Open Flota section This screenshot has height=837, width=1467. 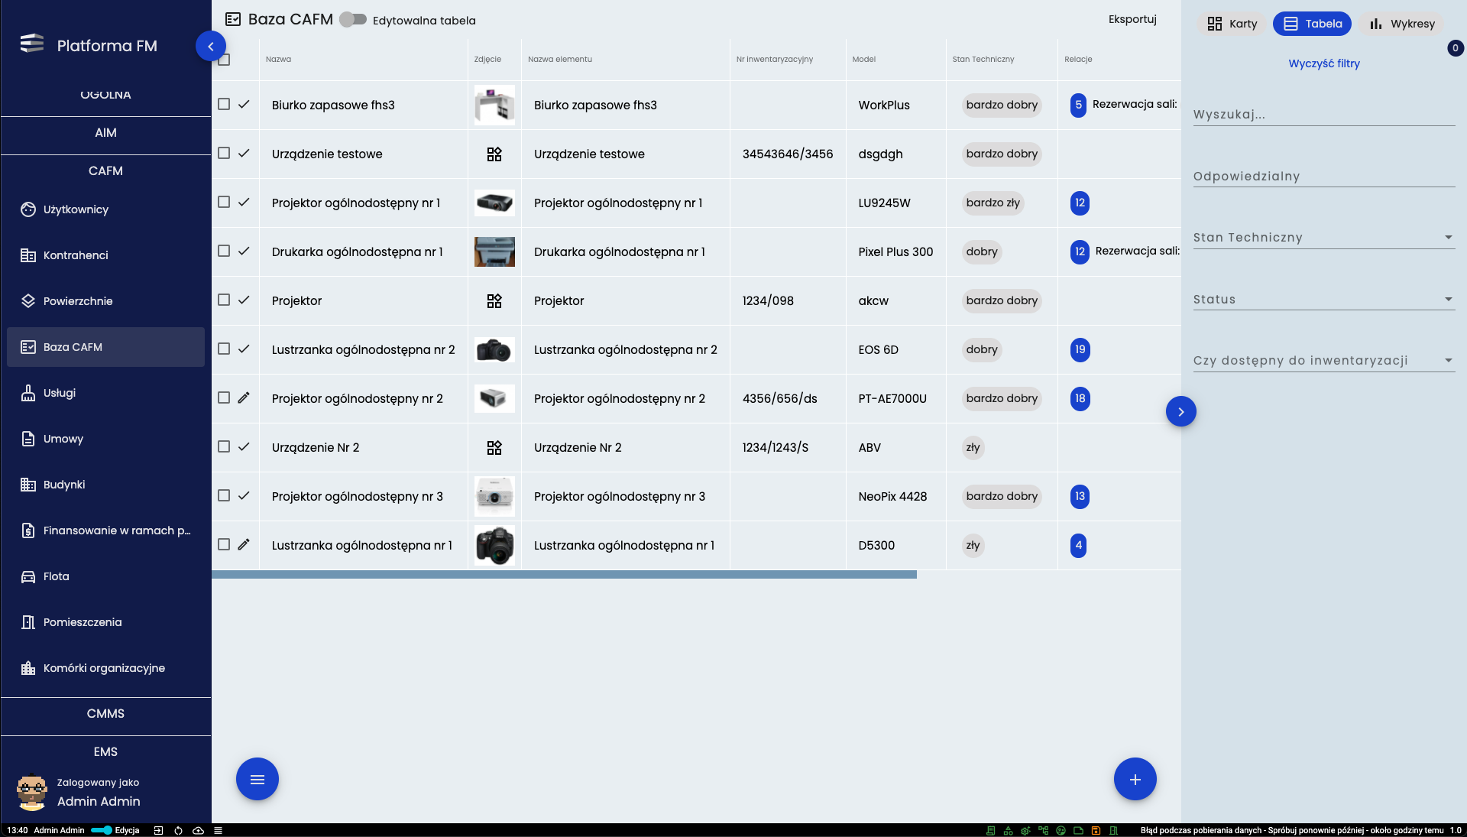click(105, 576)
